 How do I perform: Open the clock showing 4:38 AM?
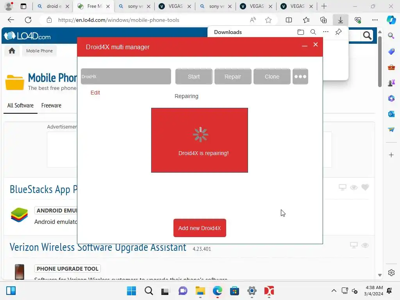click(x=373, y=291)
